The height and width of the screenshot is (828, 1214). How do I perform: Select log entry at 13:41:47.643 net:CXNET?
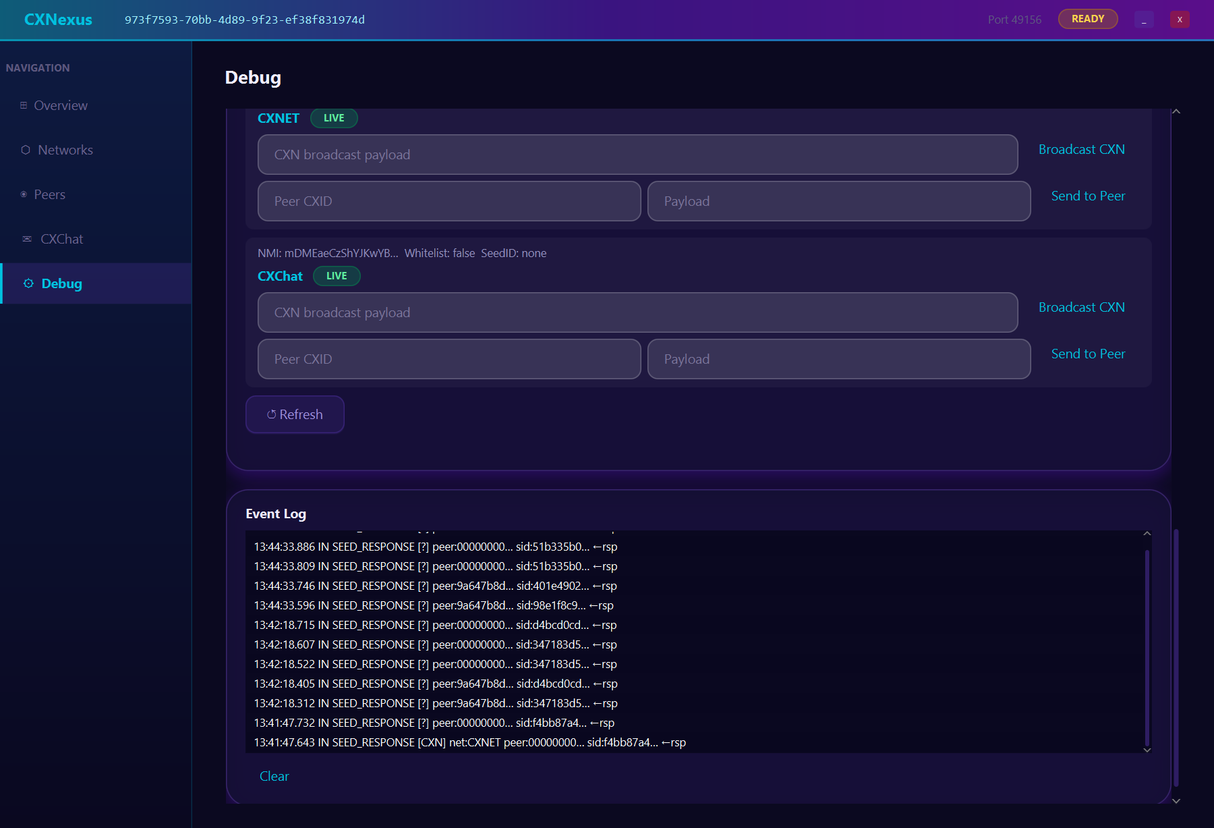point(470,742)
